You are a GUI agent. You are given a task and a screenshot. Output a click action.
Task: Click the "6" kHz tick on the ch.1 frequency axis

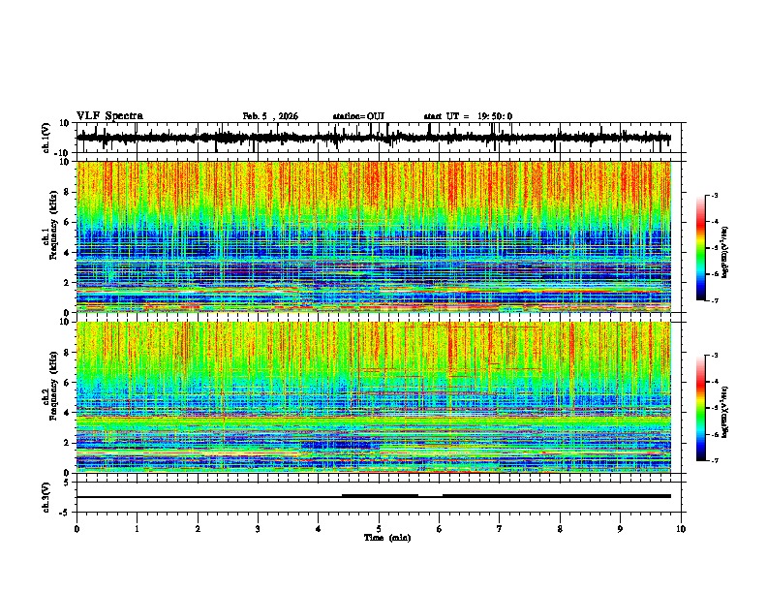pos(67,222)
